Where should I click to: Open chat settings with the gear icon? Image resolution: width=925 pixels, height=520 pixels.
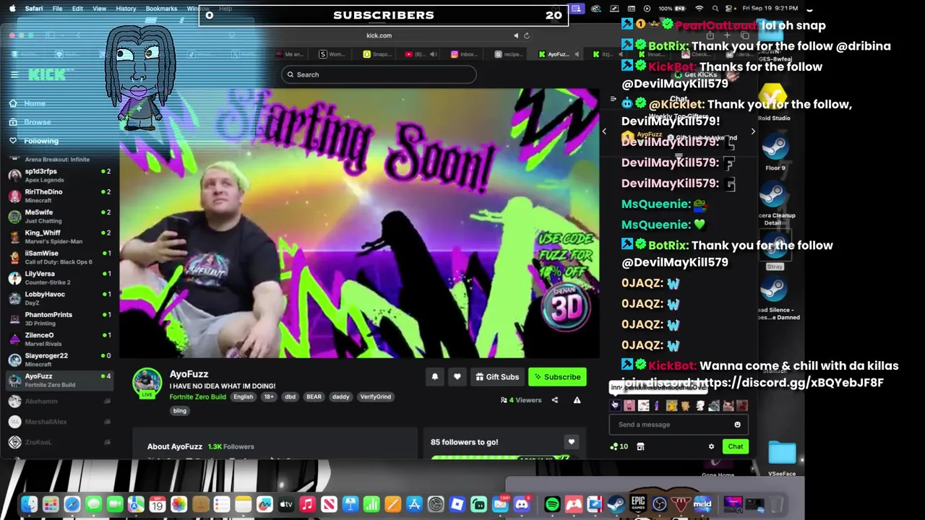pos(711,446)
